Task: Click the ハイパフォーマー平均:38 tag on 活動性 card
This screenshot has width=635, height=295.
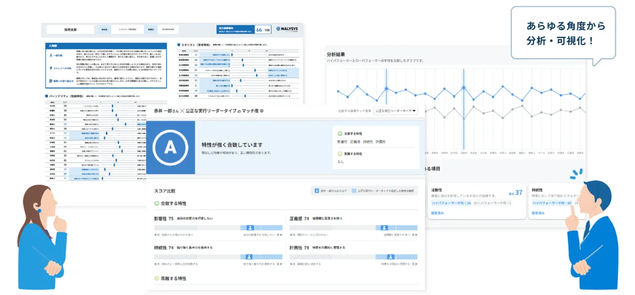Action: click(451, 202)
